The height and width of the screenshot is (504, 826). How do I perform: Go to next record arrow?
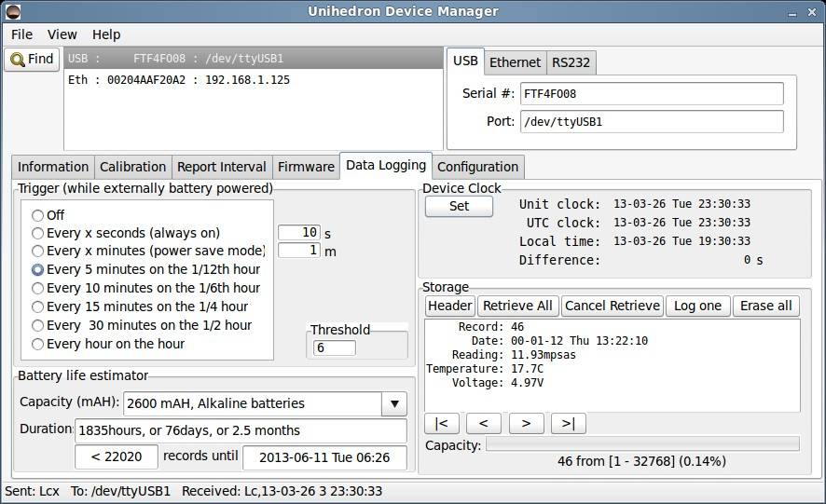tap(526, 424)
